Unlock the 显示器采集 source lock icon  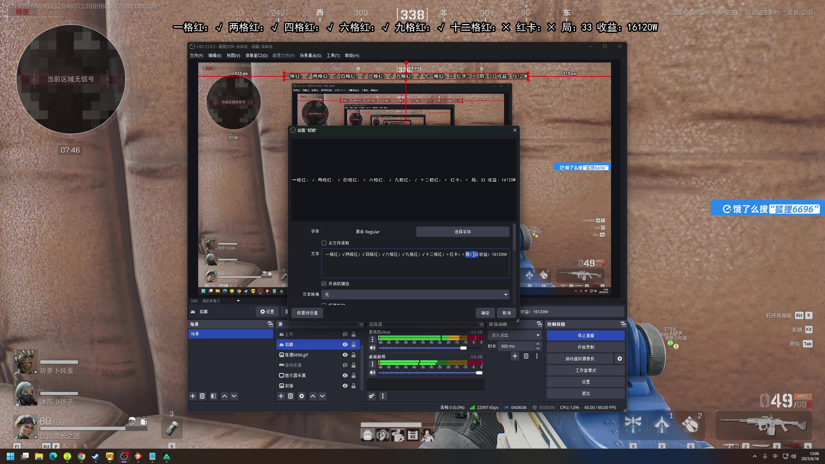click(354, 375)
